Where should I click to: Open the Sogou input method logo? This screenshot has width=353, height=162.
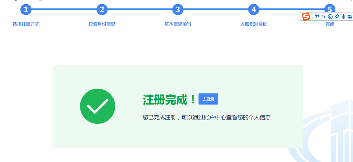coord(306,16)
